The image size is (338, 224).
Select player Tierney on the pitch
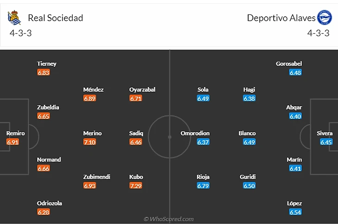(47, 64)
